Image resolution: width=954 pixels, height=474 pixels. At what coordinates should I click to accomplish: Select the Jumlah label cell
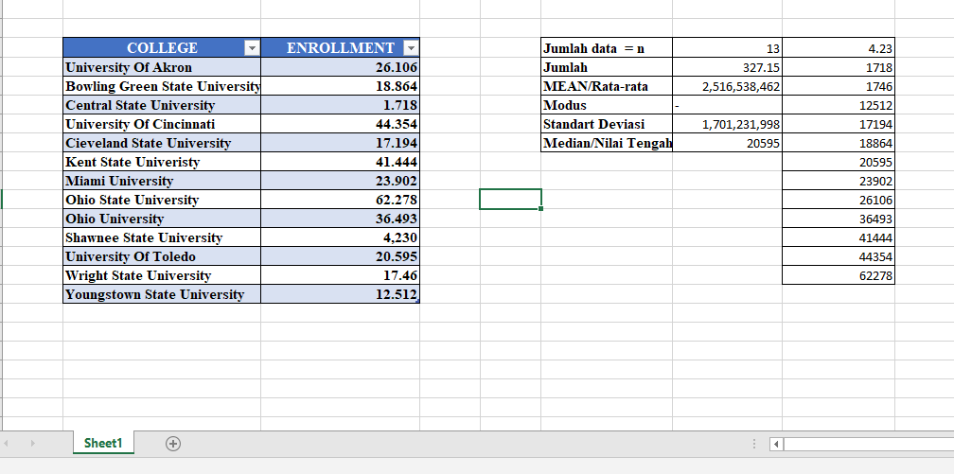607,67
